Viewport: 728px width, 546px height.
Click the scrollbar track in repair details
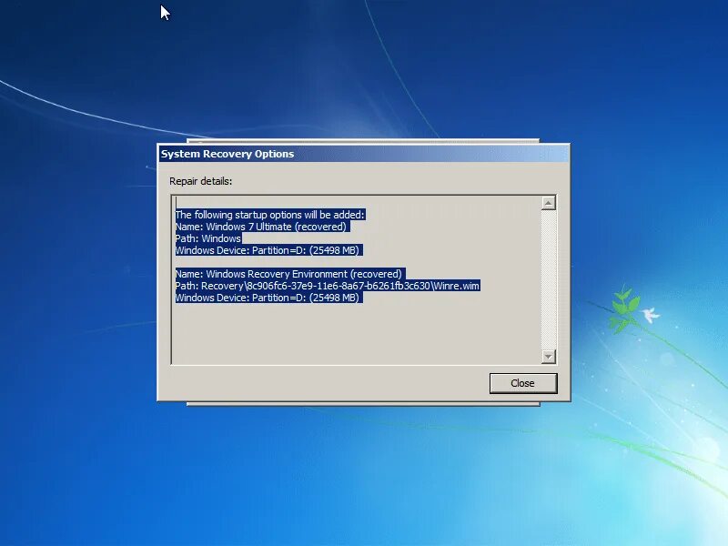[x=549, y=279]
